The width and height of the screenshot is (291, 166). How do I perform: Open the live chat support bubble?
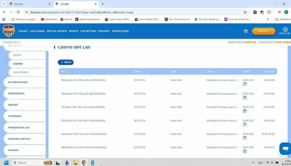coord(284,149)
